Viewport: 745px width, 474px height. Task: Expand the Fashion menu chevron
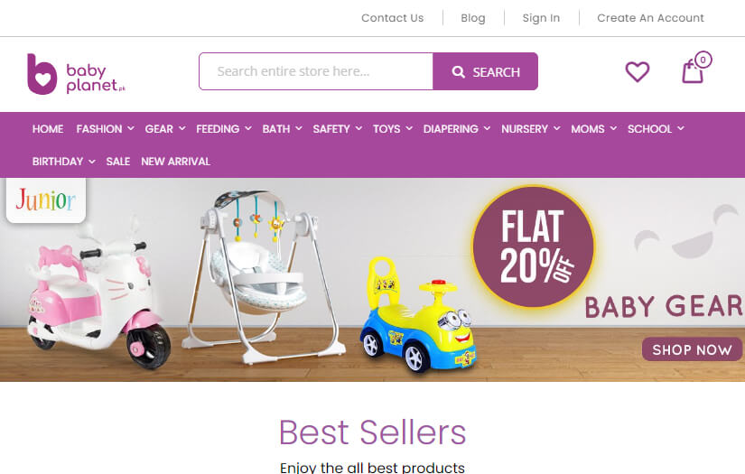(131, 128)
